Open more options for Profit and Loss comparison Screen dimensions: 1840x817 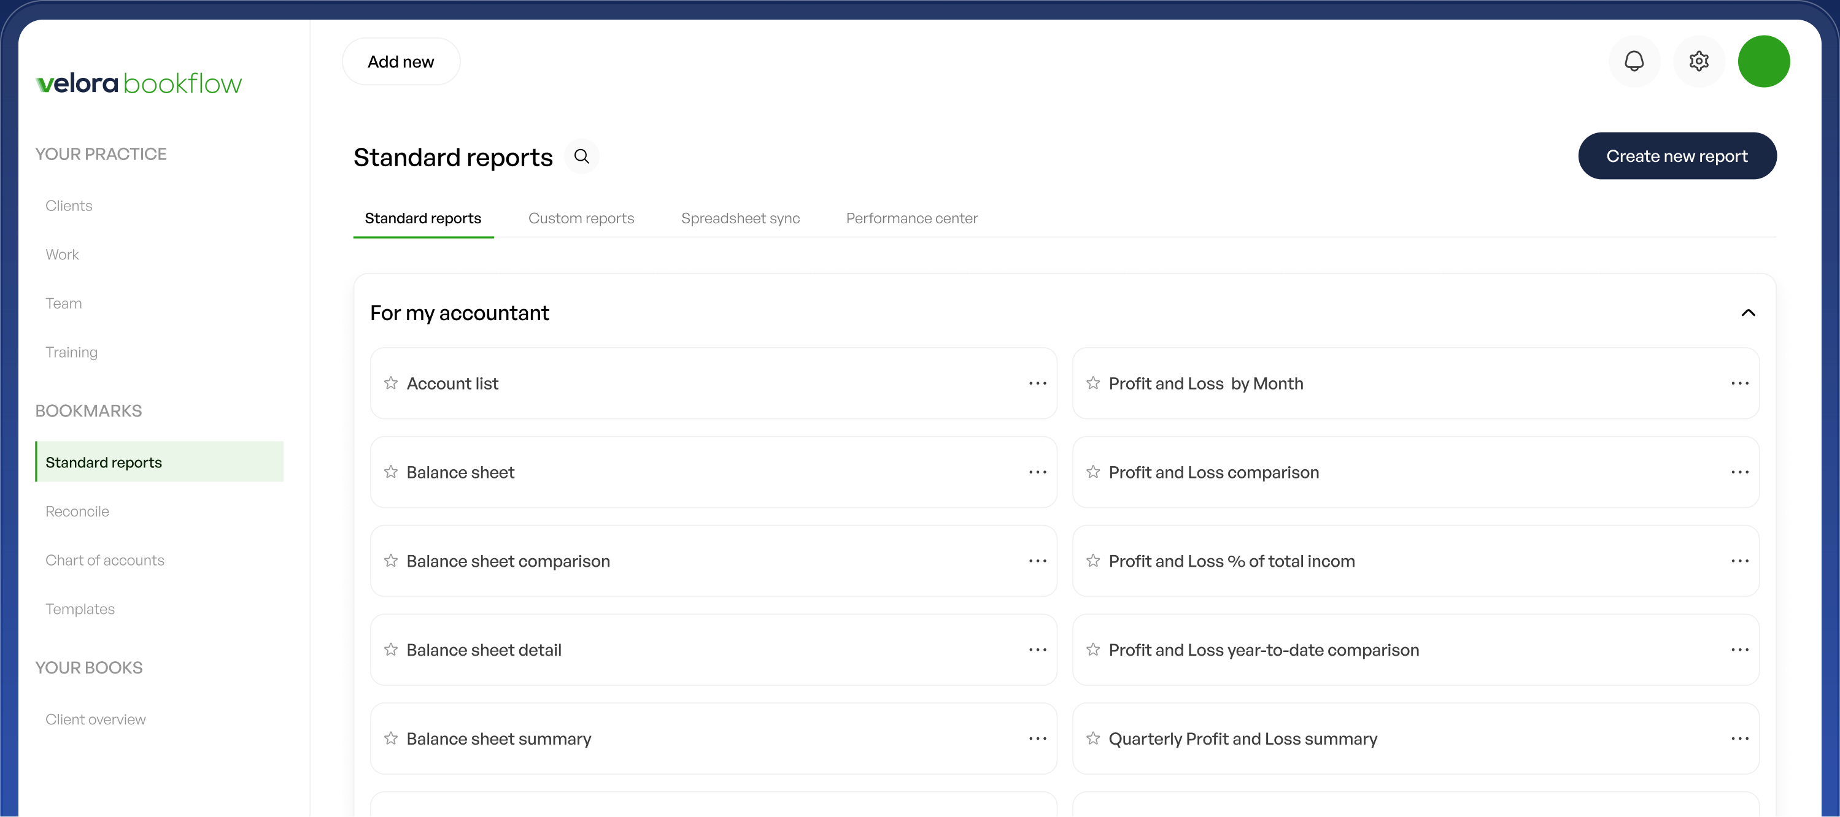tap(1740, 472)
